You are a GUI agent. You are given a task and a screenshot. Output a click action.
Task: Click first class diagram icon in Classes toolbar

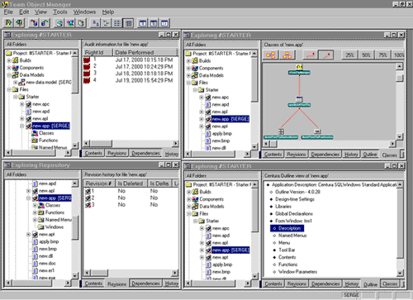tap(271, 55)
